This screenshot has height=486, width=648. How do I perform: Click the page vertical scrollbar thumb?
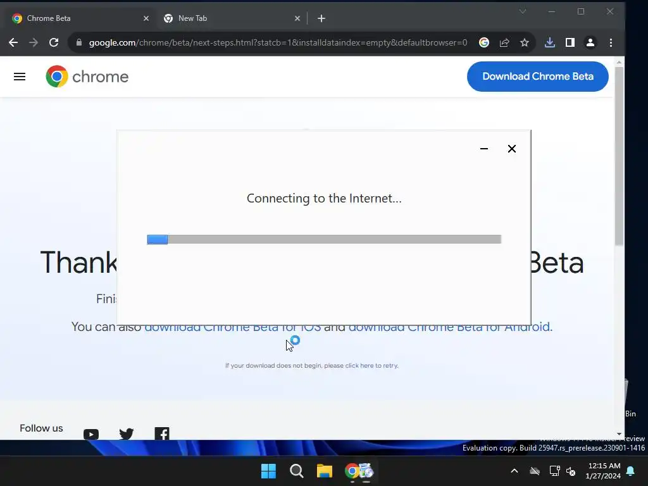click(619, 156)
